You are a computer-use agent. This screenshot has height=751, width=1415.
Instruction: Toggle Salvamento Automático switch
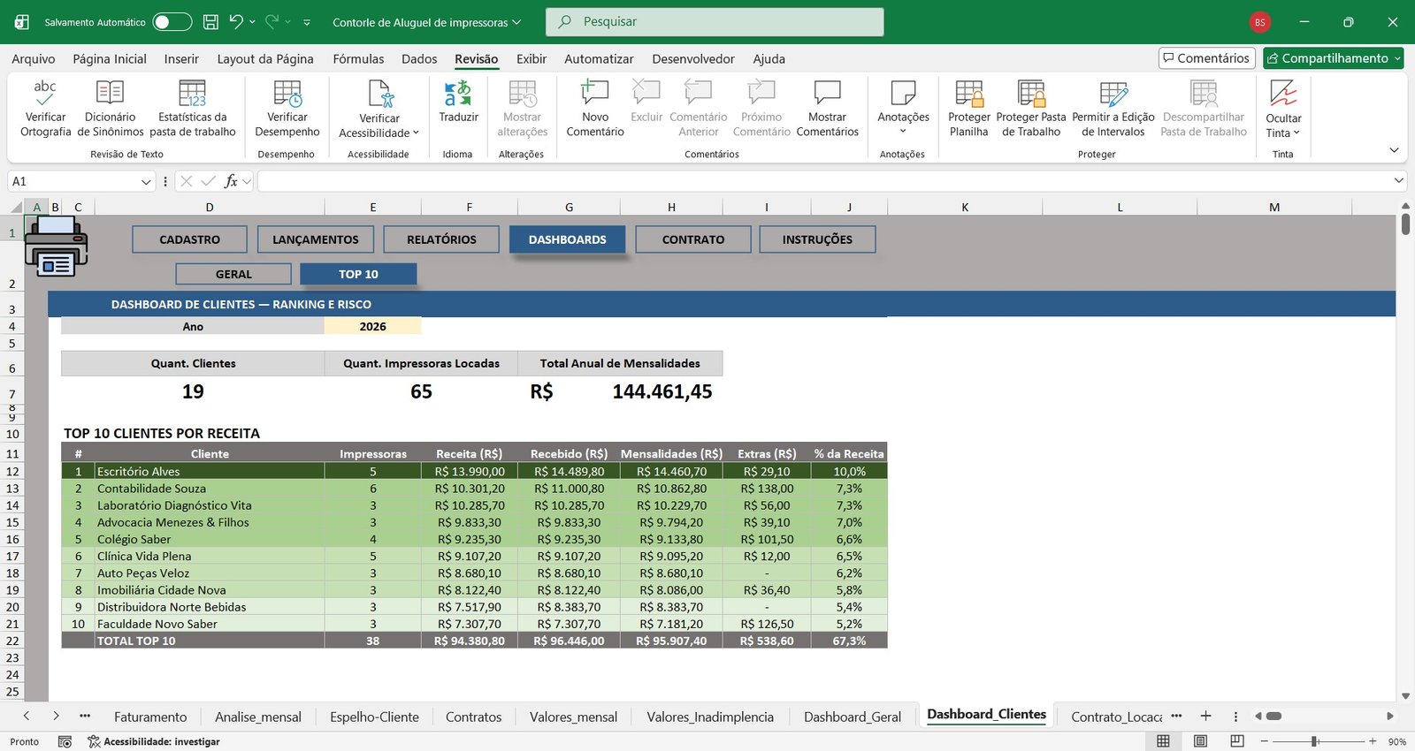(x=172, y=22)
